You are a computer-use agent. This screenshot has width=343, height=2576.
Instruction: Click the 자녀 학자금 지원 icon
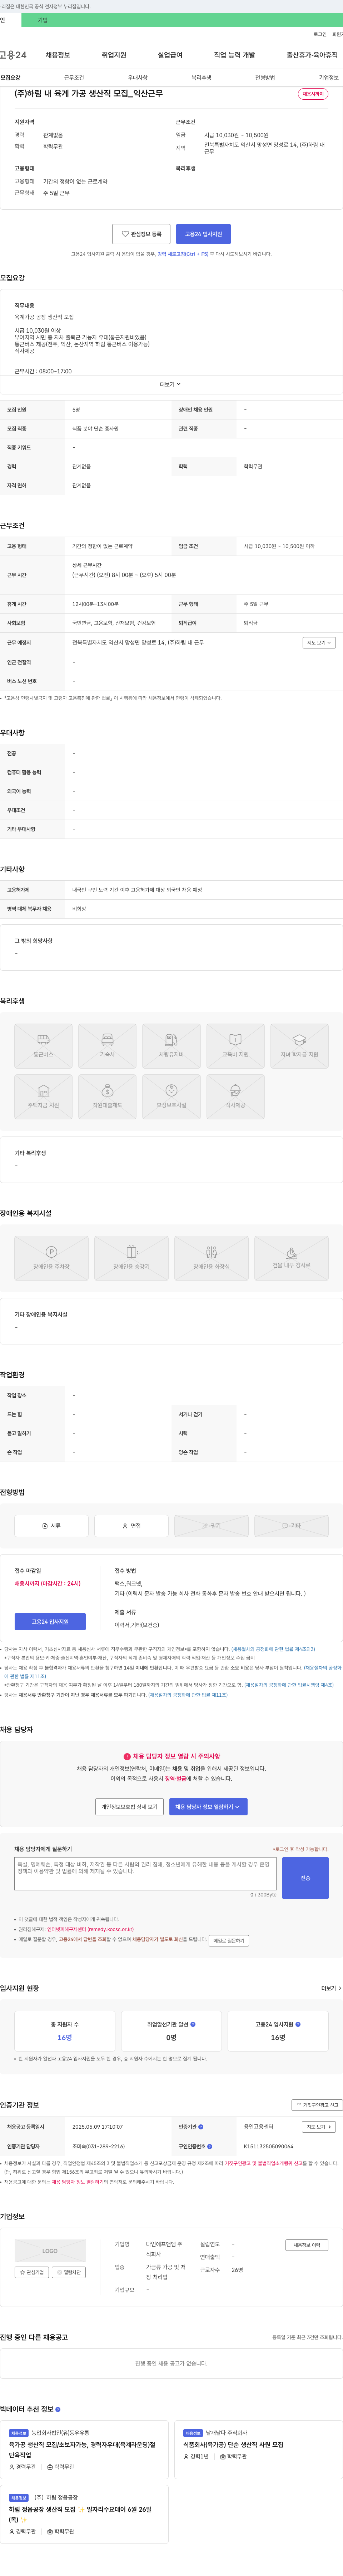299,1046
